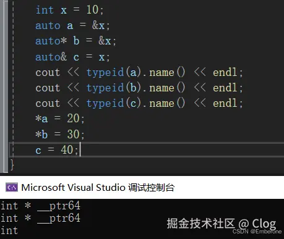The width and height of the screenshot is (284, 239).
Task: Click the second 'int * __ptr64' console output
Action: (x=40, y=218)
